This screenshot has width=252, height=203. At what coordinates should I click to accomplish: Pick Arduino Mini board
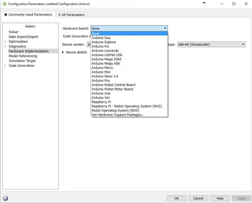pos(129,72)
